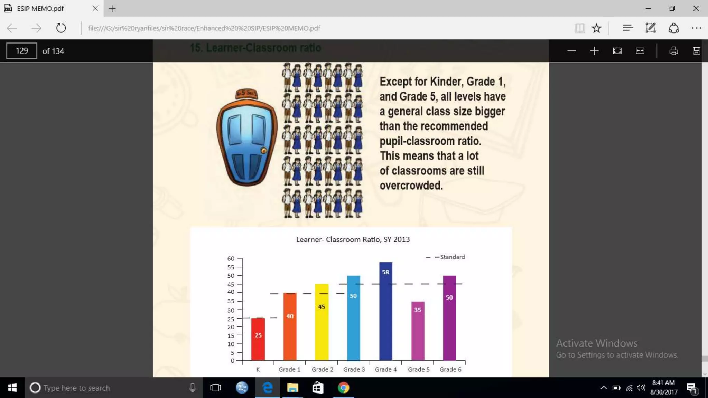The image size is (708, 398).
Task: Show hidden system tray icons chevron
Action: point(604,388)
